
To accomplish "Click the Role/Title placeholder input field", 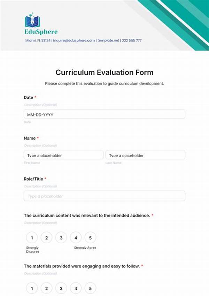I will click(104, 196).
